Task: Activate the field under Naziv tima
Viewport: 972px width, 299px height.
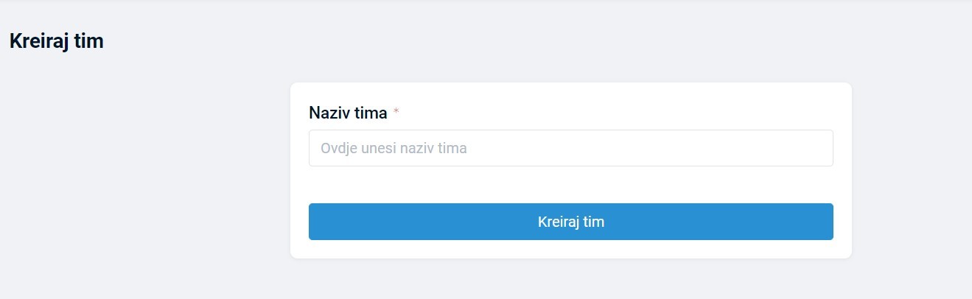Action: pyautogui.click(x=570, y=148)
